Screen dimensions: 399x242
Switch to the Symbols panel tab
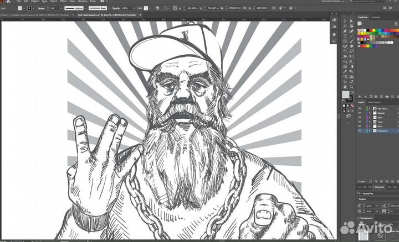375,18
